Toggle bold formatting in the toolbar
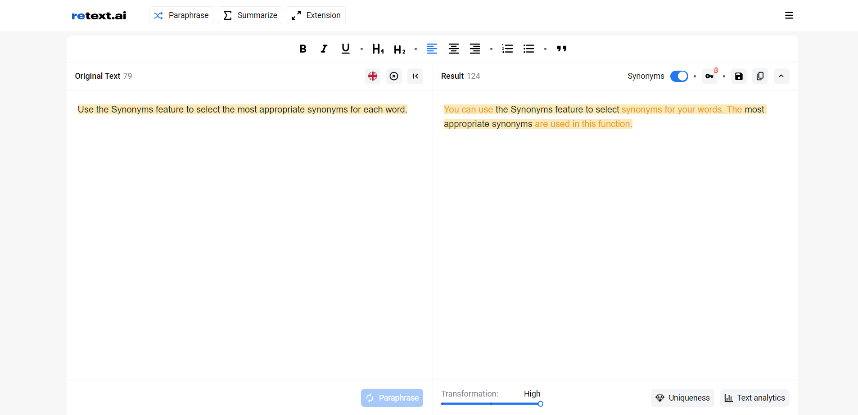 pos(303,49)
